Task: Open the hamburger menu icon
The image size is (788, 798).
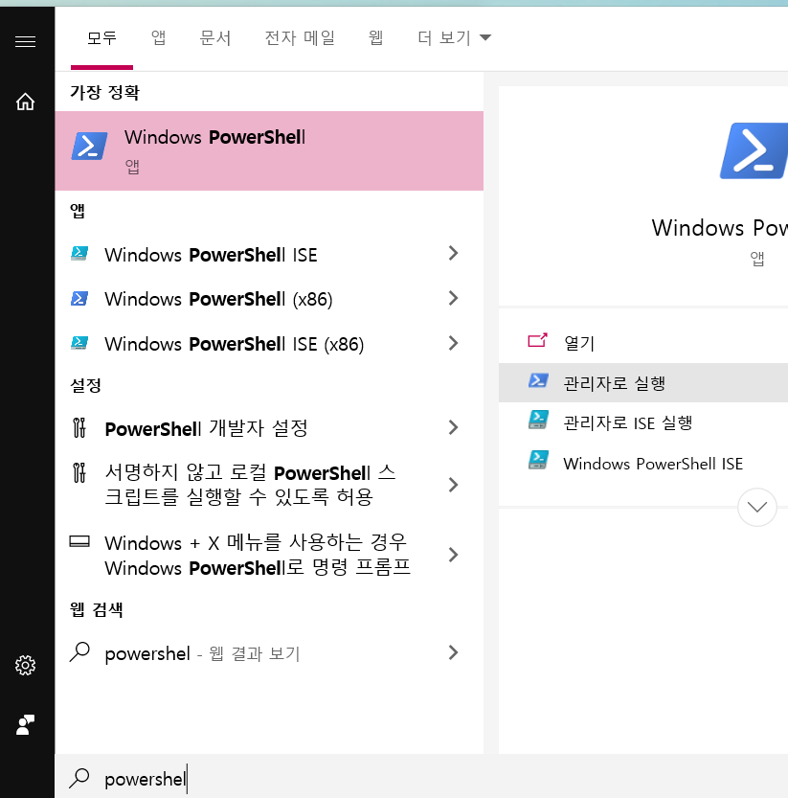Action: 26,41
